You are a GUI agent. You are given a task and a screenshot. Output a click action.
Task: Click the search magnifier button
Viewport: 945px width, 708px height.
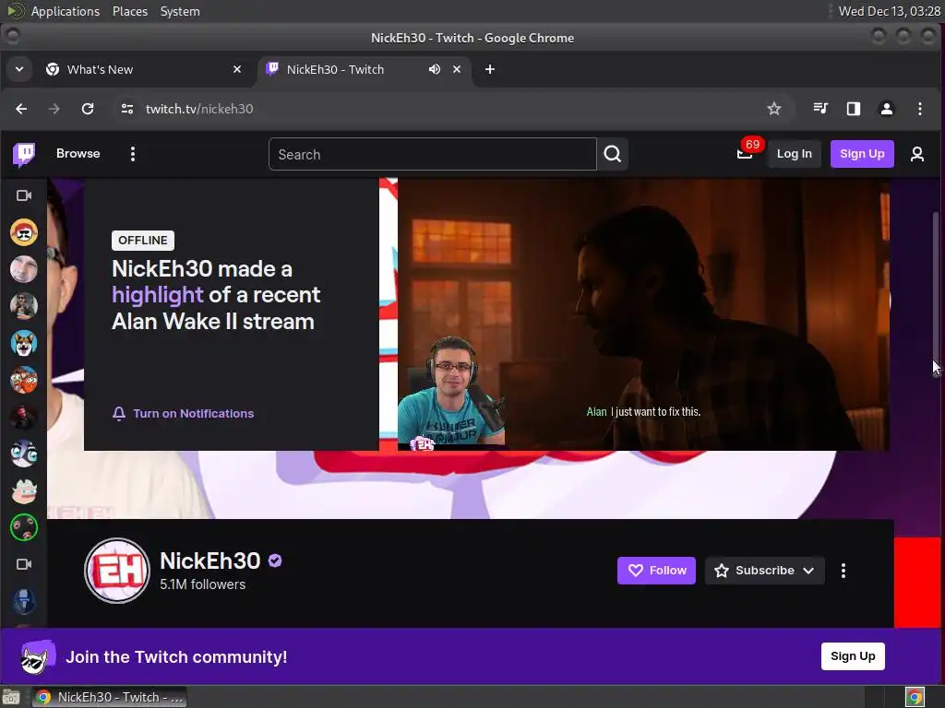(x=613, y=154)
